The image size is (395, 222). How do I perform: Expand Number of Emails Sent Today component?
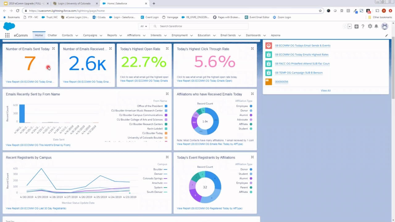click(x=53, y=49)
